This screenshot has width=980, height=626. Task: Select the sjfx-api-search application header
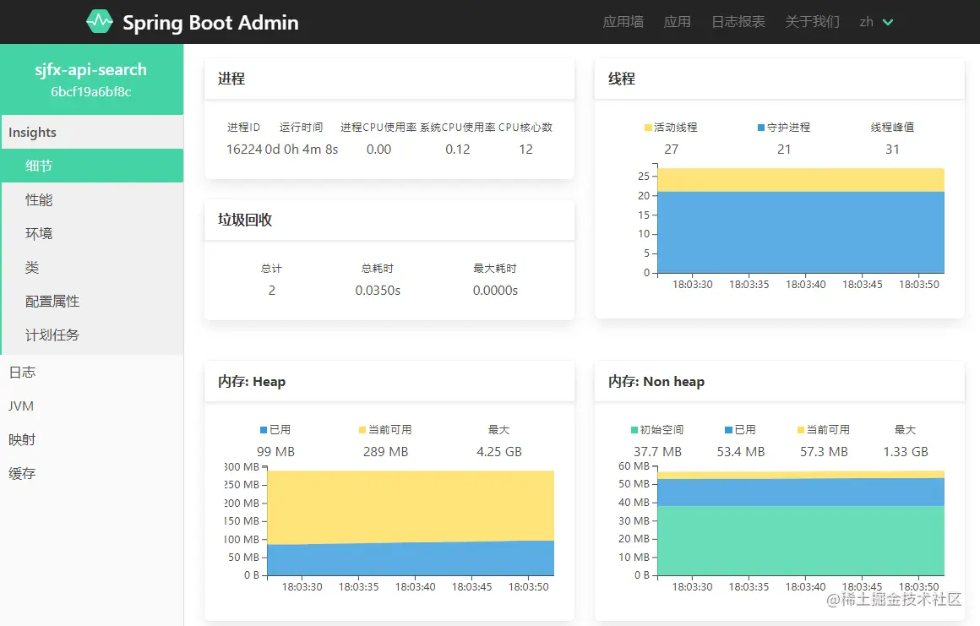coord(92,69)
